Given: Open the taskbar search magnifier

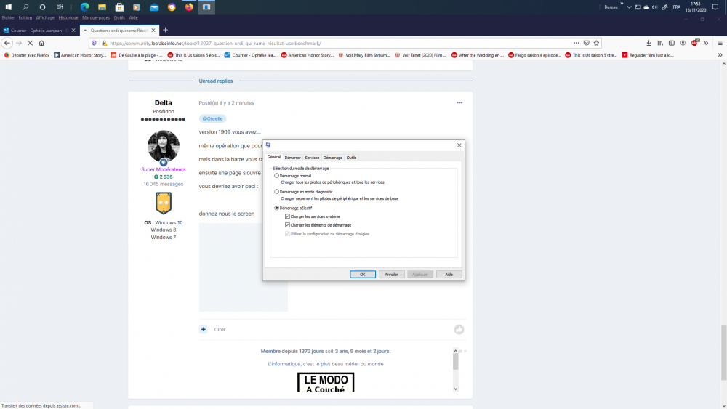Looking at the screenshot, I should tap(25, 7).
